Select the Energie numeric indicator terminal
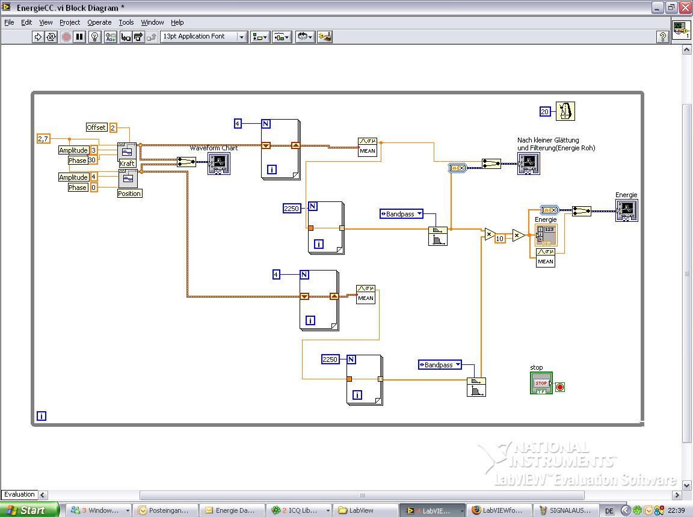693x517 pixels. click(546, 235)
